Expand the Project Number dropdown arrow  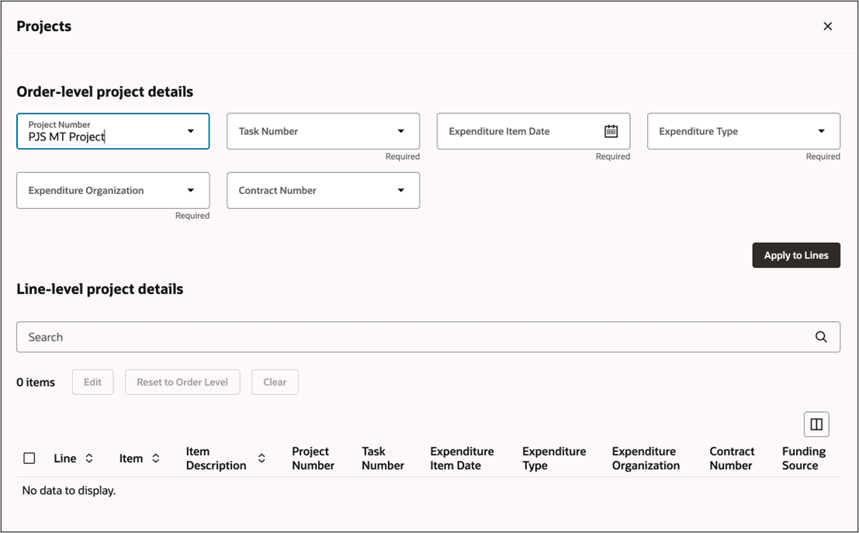click(191, 131)
